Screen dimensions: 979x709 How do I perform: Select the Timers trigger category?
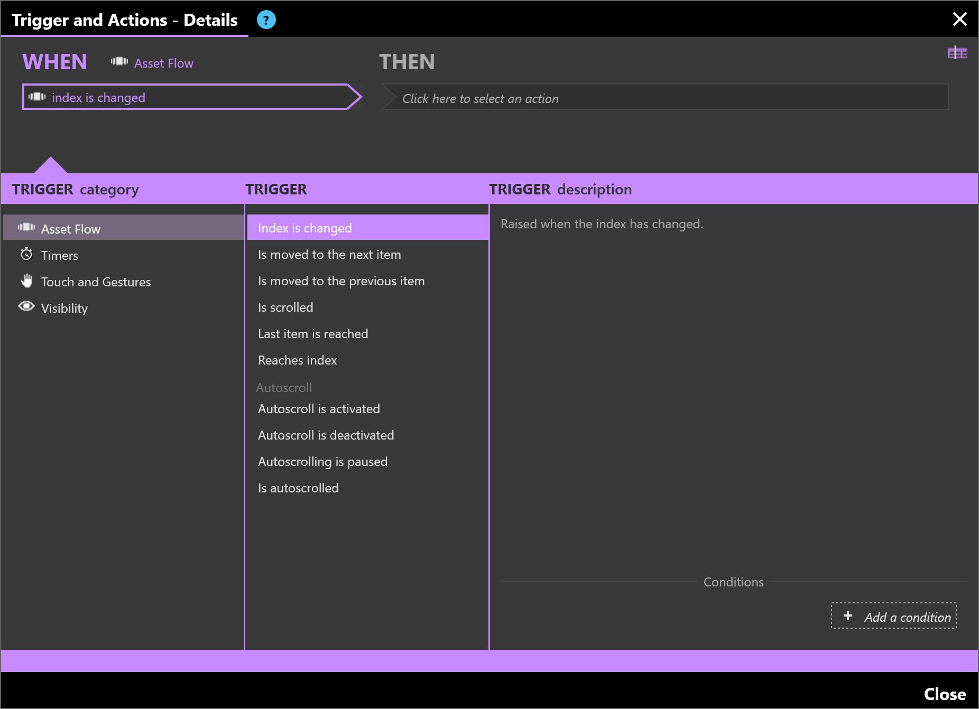tap(60, 256)
